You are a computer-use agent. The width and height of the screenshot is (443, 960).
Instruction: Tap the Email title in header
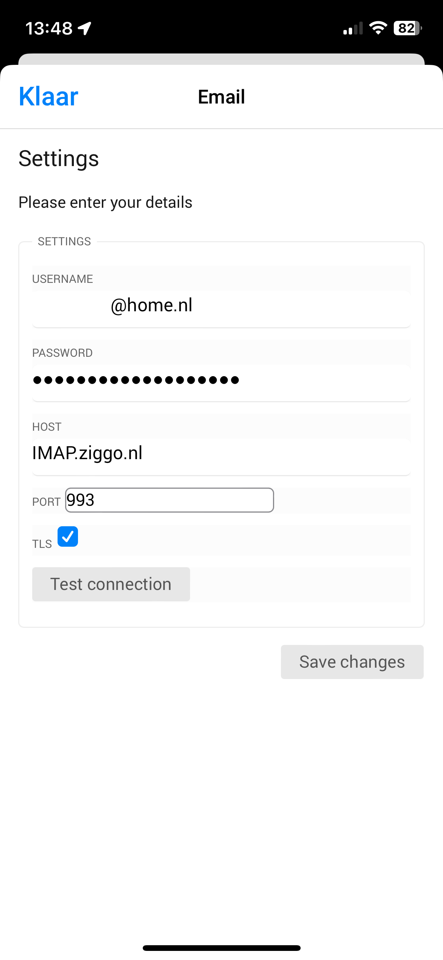click(221, 97)
